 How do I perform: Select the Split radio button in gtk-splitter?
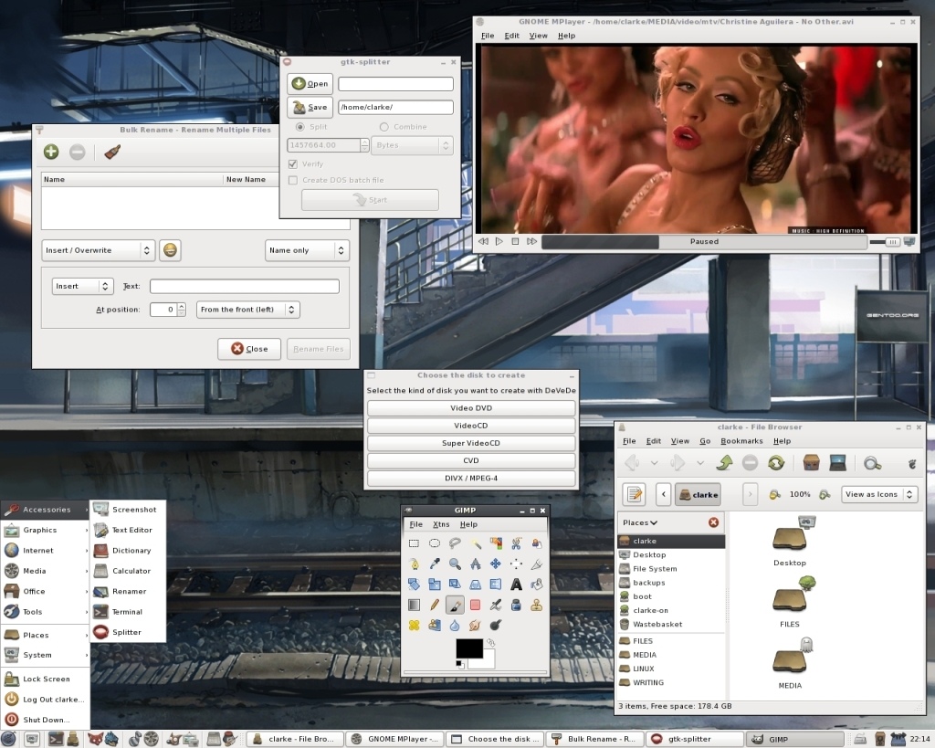coord(299,126)
